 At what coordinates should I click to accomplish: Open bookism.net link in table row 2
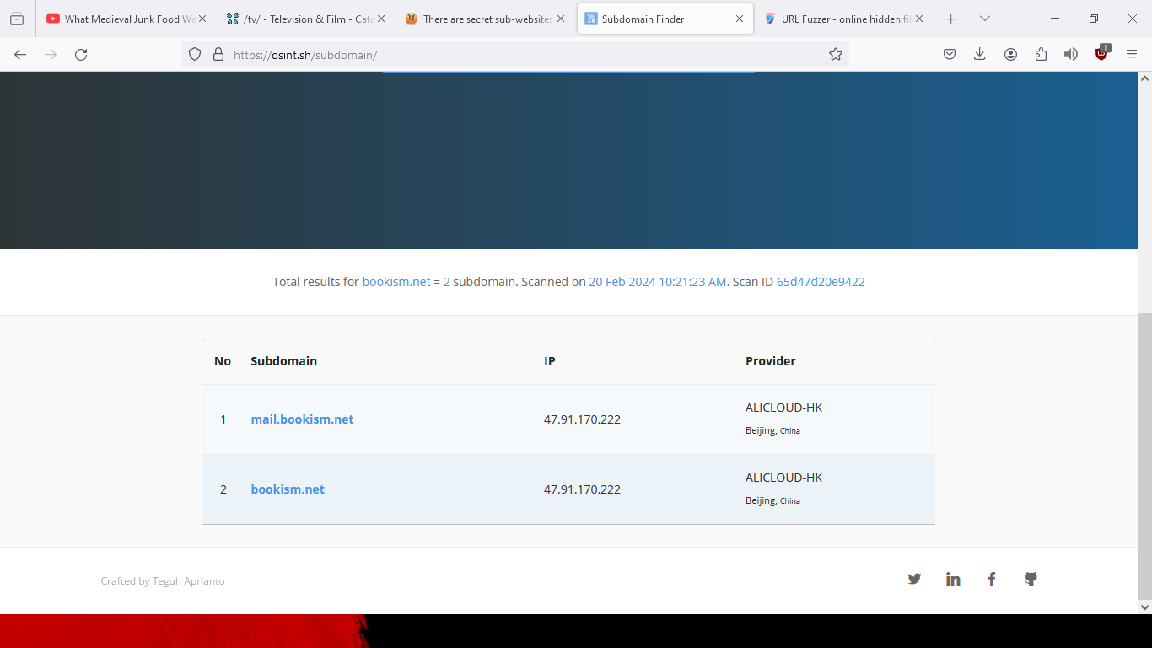point(288,489)
